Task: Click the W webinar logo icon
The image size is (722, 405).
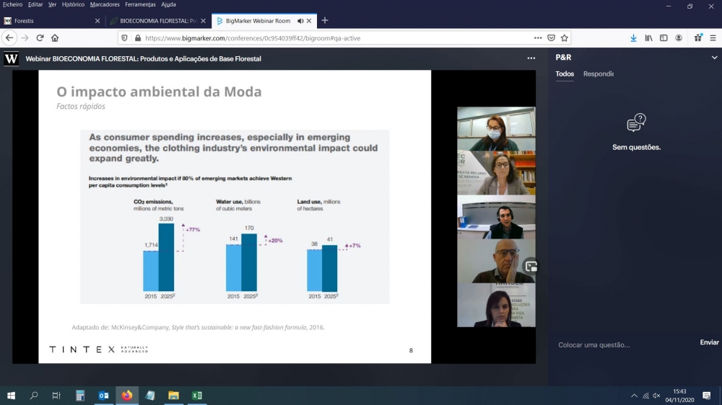Action: (x=11, y=58)
